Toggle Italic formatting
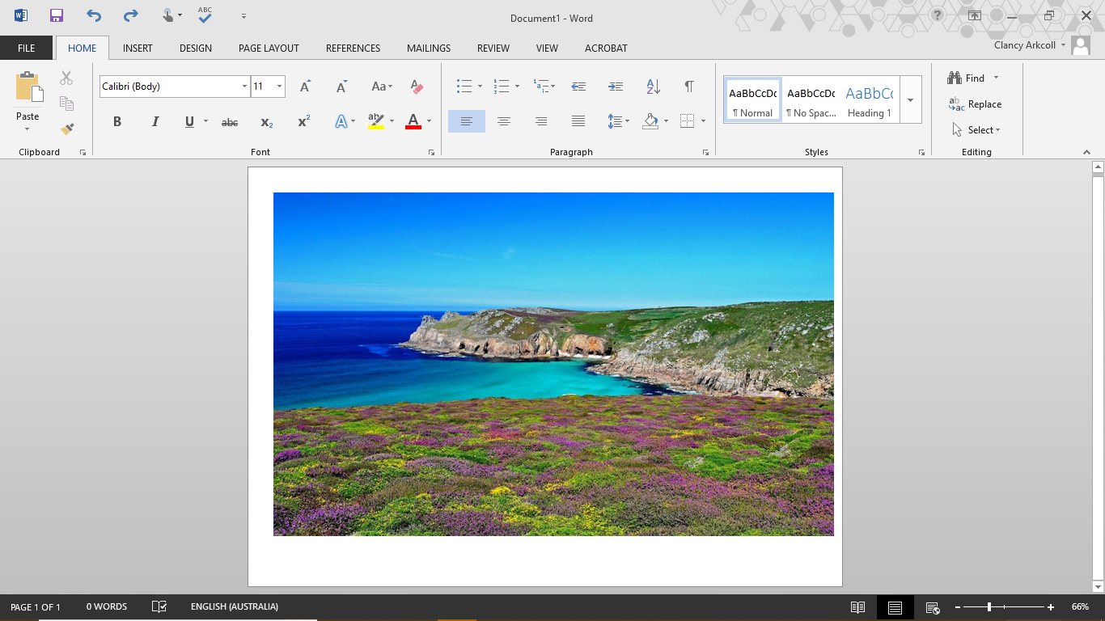This screenshot has height=621, width=1105. pyautogui.click(x=155, y=122)
